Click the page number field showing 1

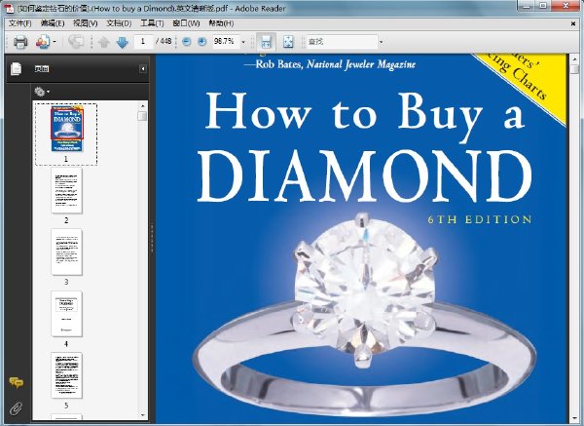click(x=143, y=41)
